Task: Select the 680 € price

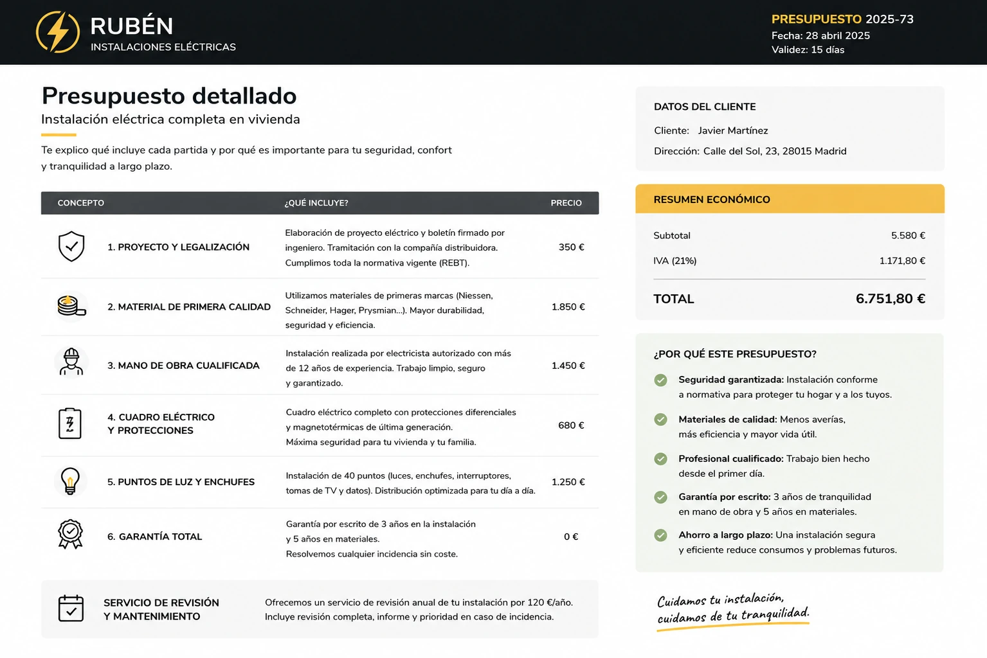Action: (571, 425)
